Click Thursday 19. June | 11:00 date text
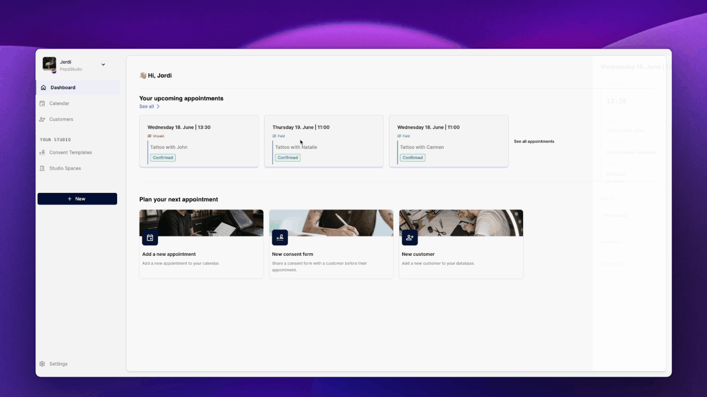 click(301, 127)
